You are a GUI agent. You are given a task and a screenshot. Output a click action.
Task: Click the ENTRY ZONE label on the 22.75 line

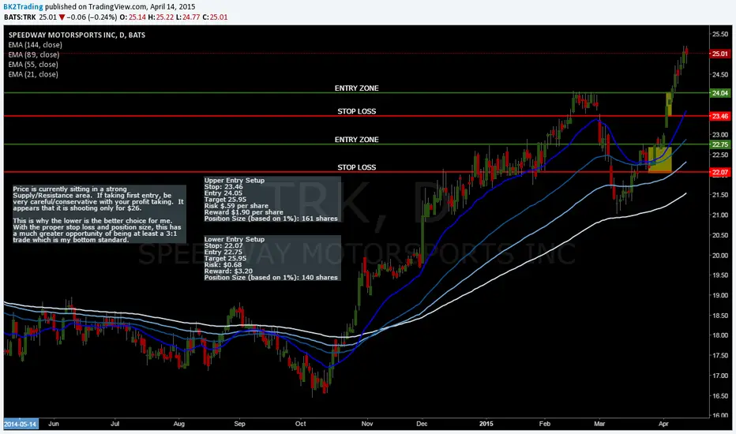point(356,140)
